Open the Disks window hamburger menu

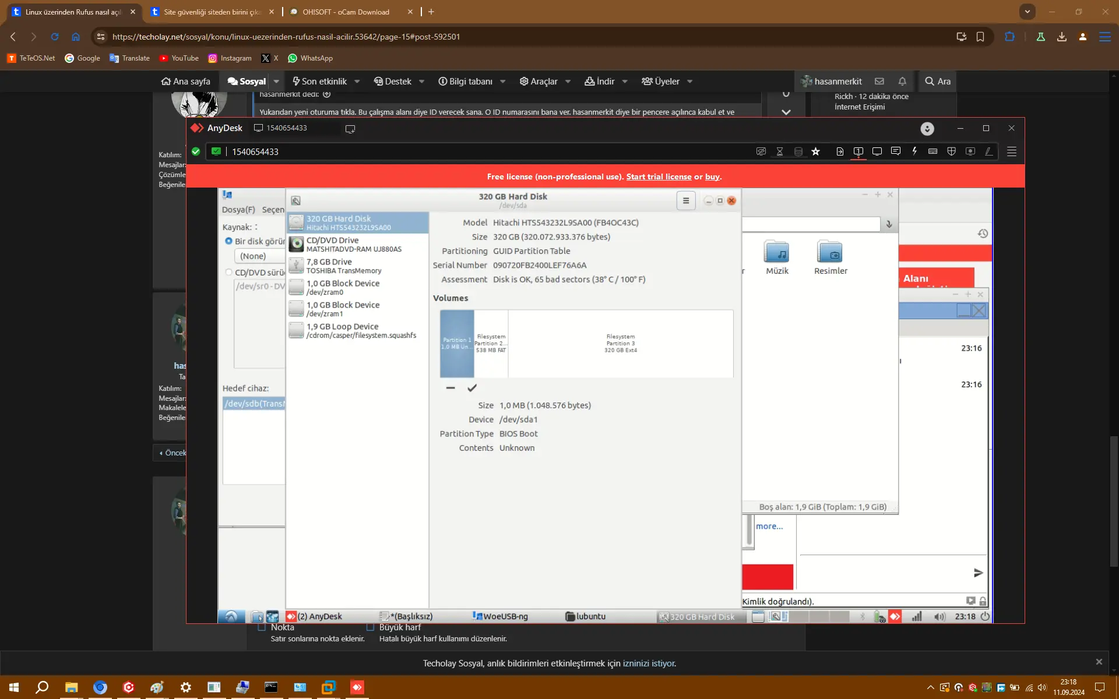[x=686, y=201]
